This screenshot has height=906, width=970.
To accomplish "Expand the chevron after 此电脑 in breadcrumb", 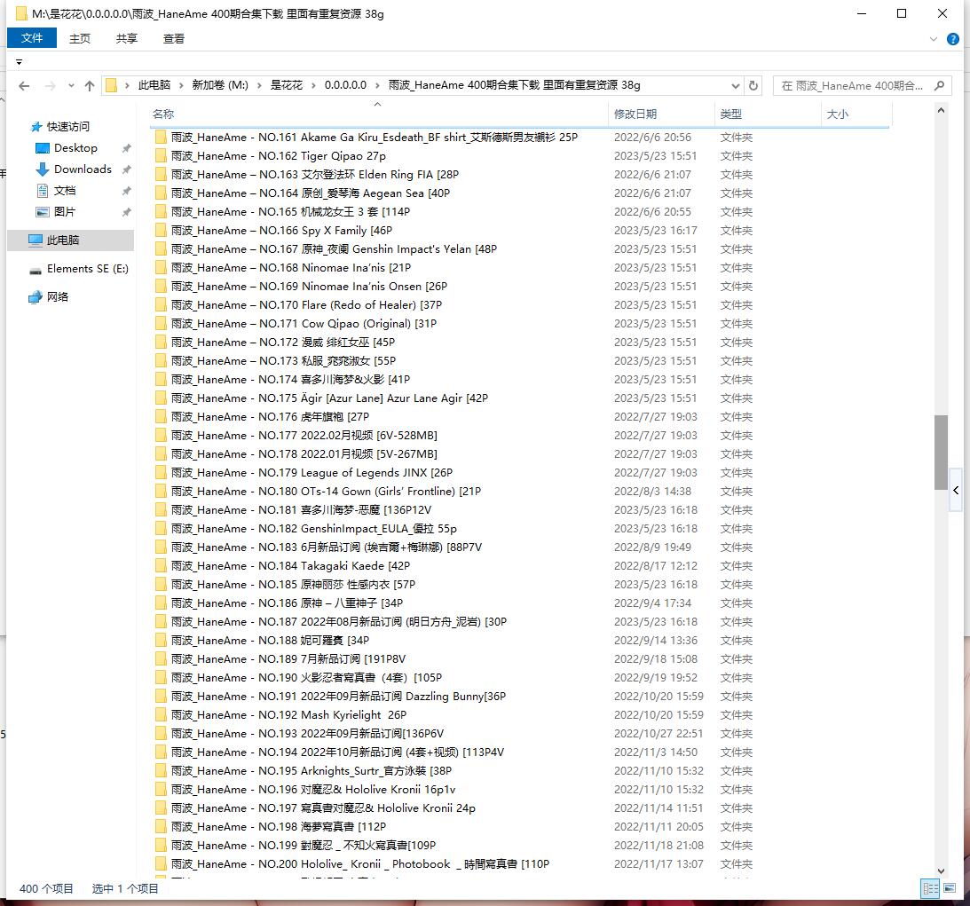I will [x=182, y=85].
